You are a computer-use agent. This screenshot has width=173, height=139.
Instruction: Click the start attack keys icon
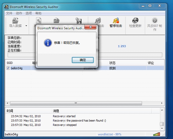[x=98, y=21]
